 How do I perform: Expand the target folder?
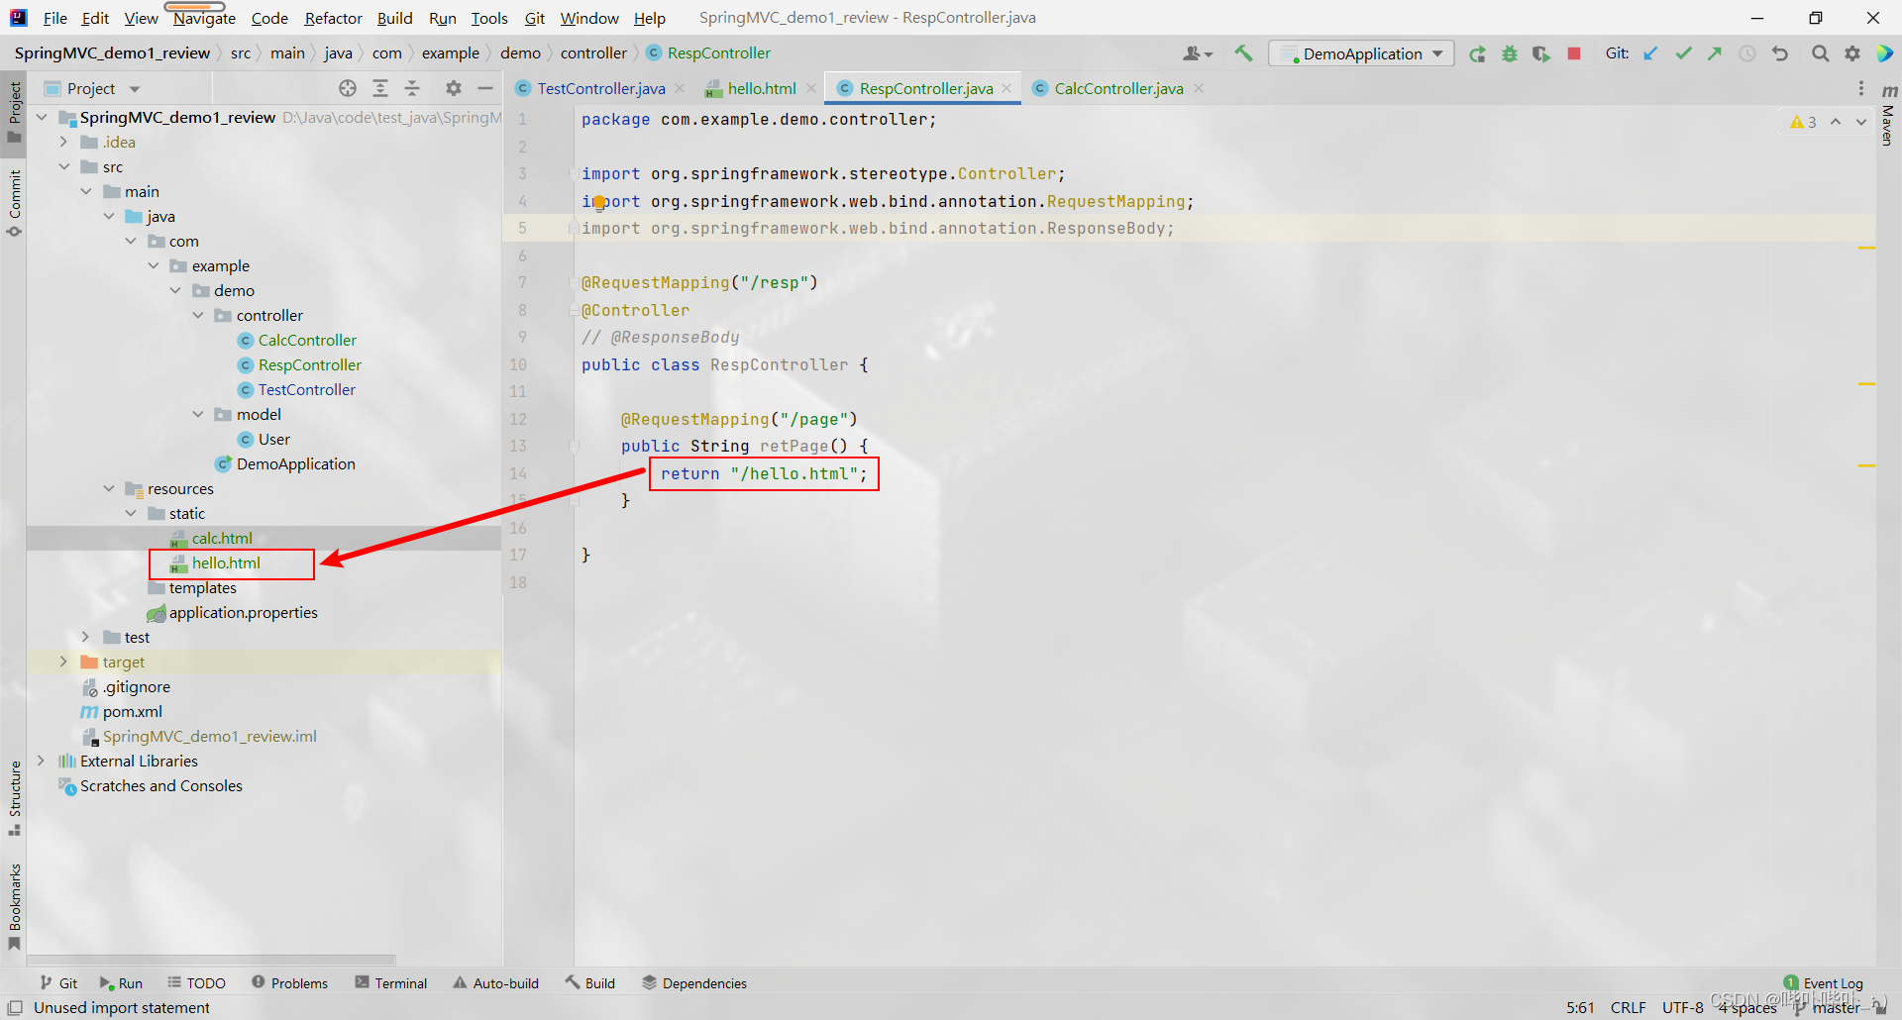point(64,662)
